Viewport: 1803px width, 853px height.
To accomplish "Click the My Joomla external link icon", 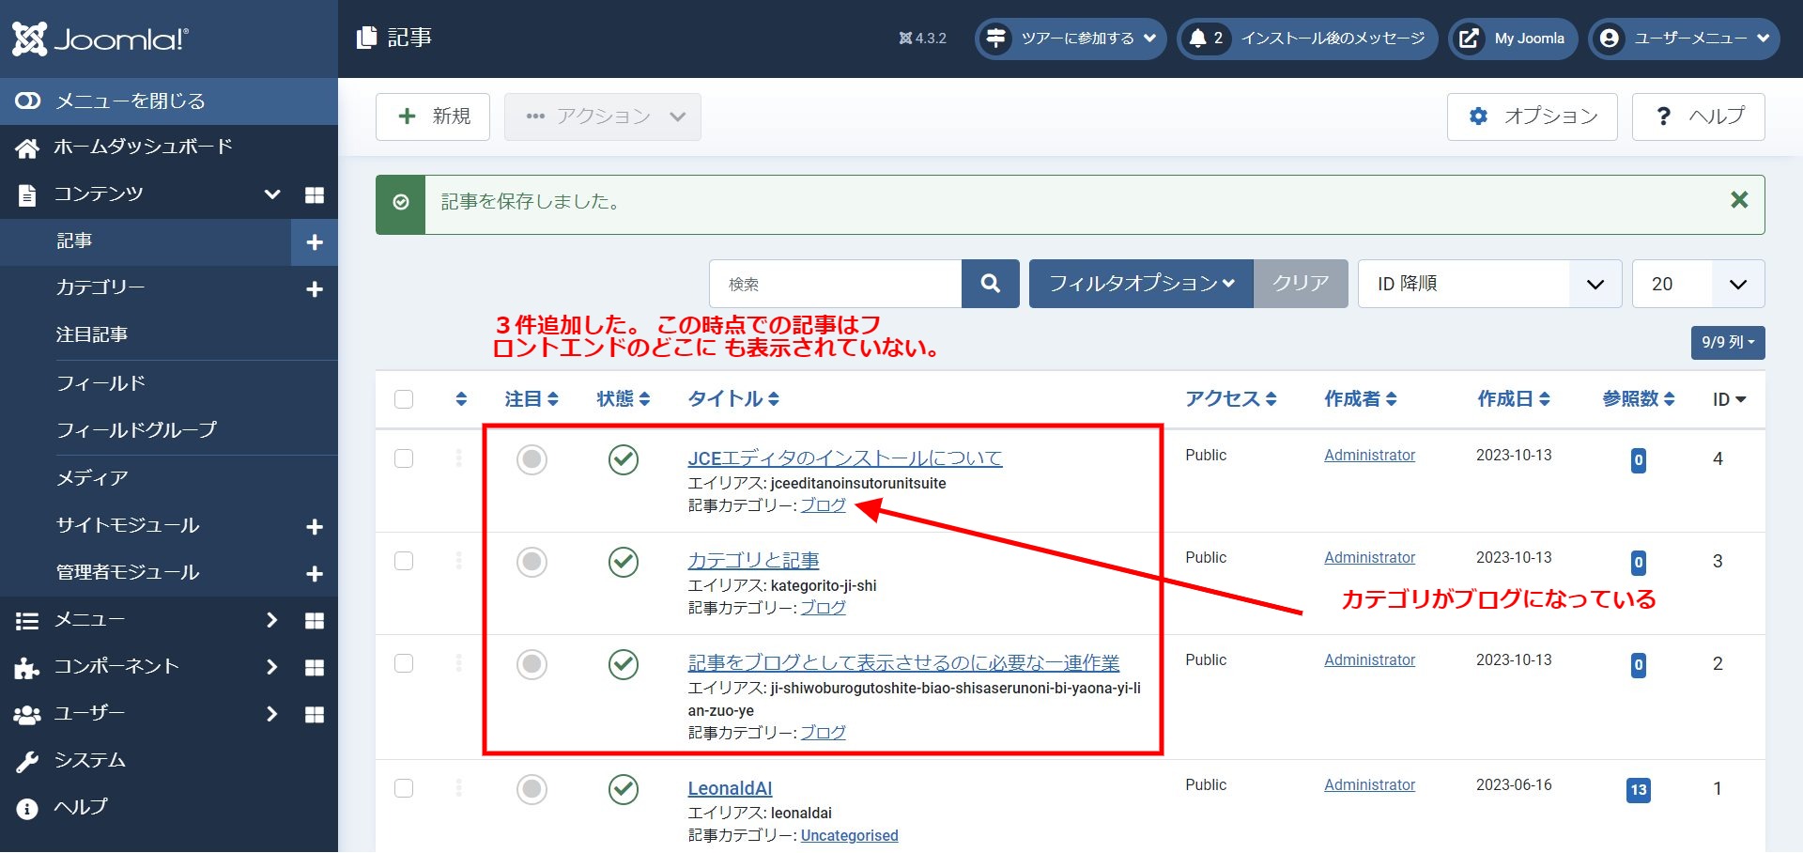I will [x=1467, y=39].
